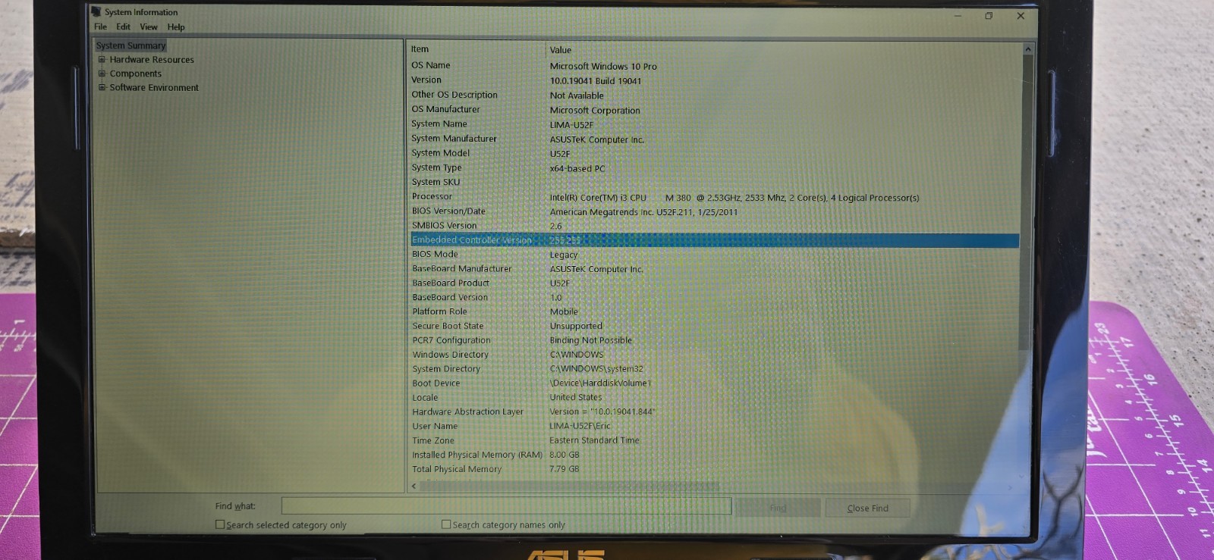Select the System Model row
Screen dimensions: 1214x560
713,153
